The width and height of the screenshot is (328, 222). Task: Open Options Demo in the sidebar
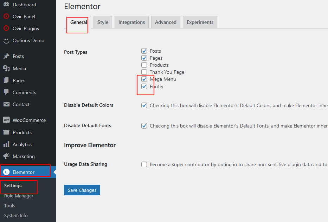coord(28,40)
